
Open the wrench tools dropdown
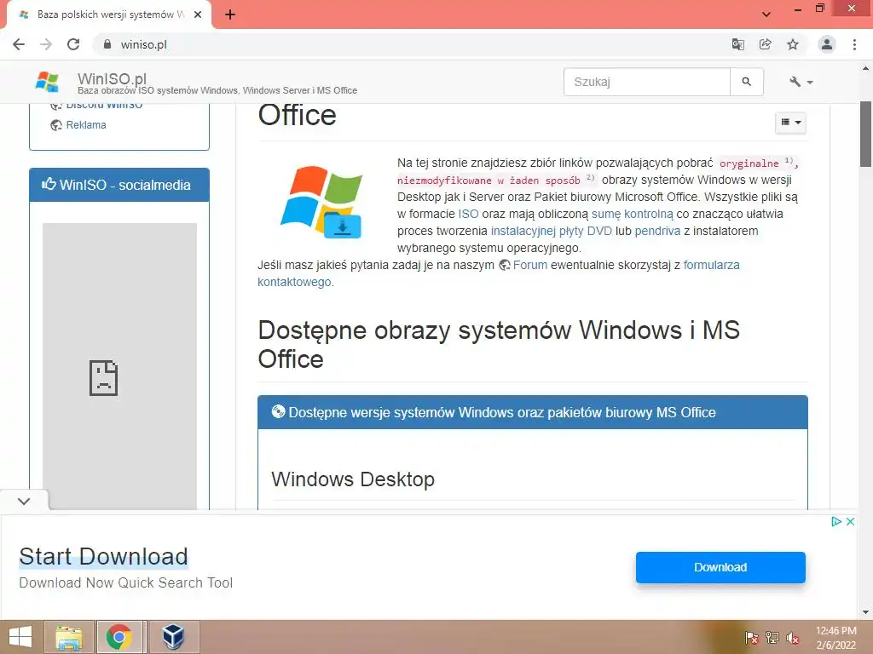[801, 82]
